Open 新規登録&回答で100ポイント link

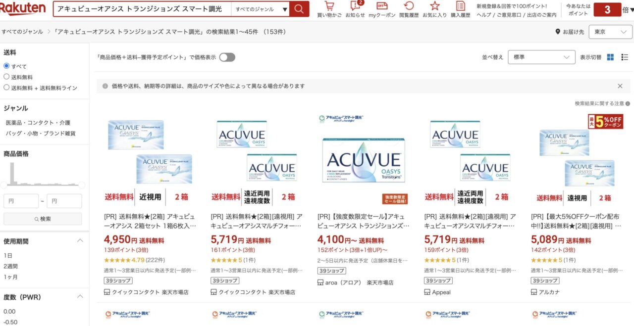coord(512,6)
